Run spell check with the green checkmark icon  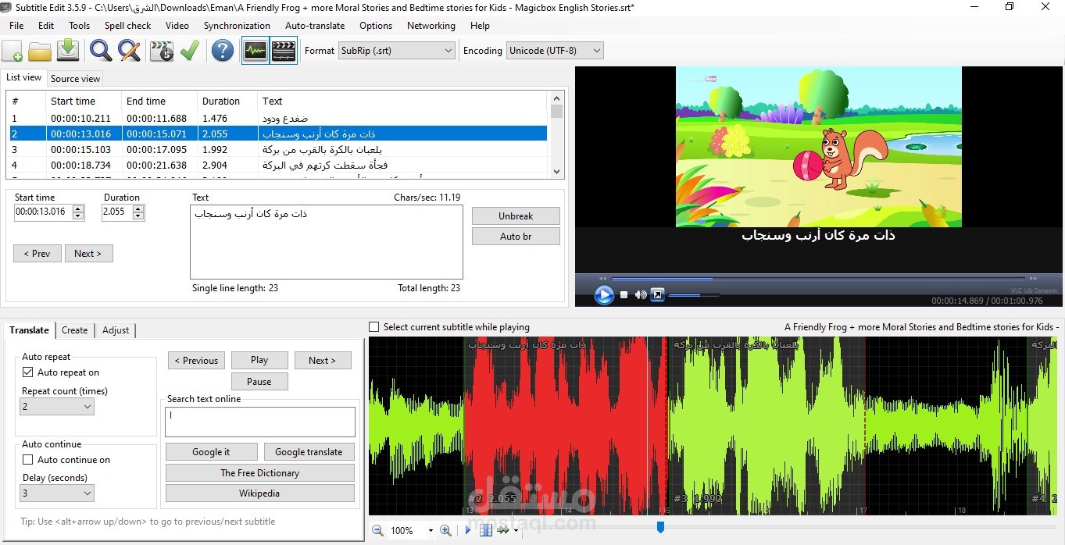click(x=190, y=51)
